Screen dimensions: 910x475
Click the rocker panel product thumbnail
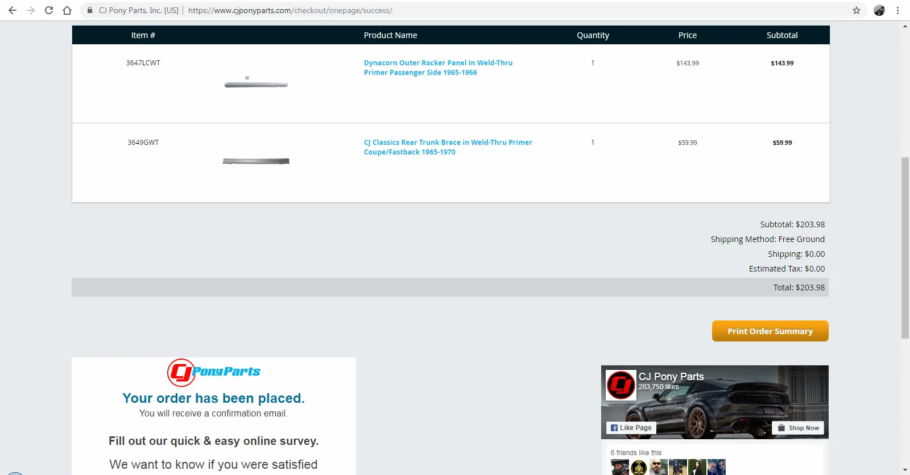click(256, 84)
